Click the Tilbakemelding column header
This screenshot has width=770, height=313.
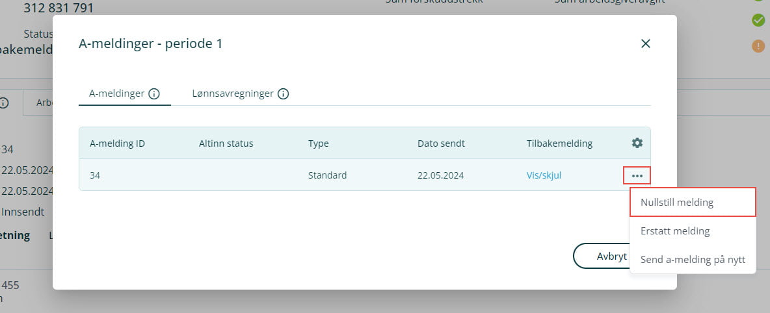(559, 144)
